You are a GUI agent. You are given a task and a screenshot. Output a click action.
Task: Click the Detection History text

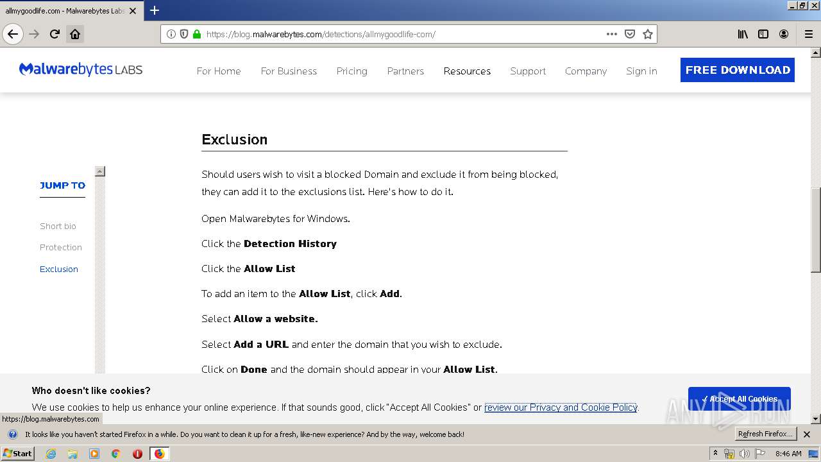[x=290, y=244]
